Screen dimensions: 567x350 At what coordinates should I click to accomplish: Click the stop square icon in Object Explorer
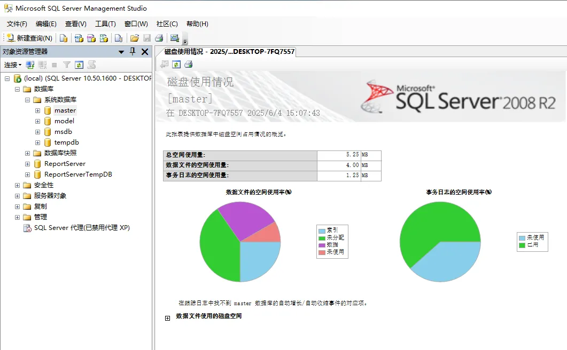point(54,65)
